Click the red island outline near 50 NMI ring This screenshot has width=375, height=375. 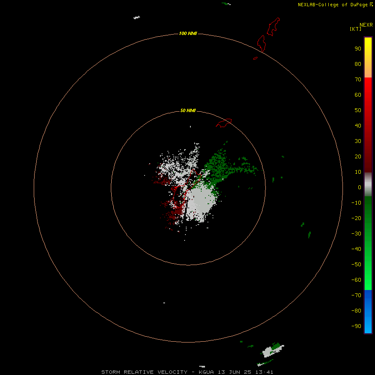(224, 123)
